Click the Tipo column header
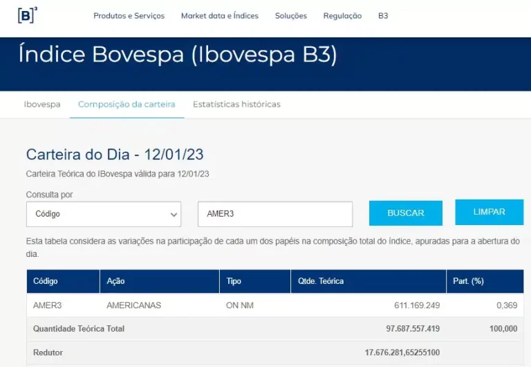 (255, 281)
